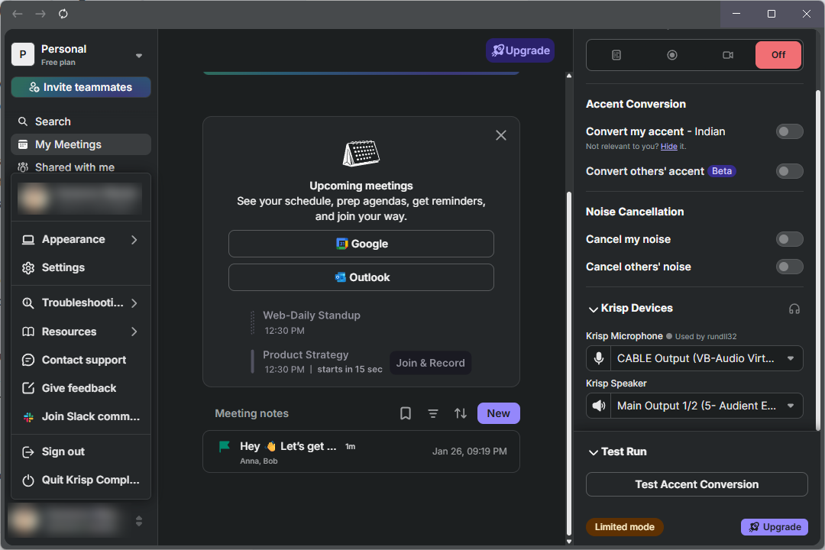Image resolution: width=825 pixels, height=550 pixels.
Task: Open Krisp Microphone device dropdown
Action: coord(707,358)
